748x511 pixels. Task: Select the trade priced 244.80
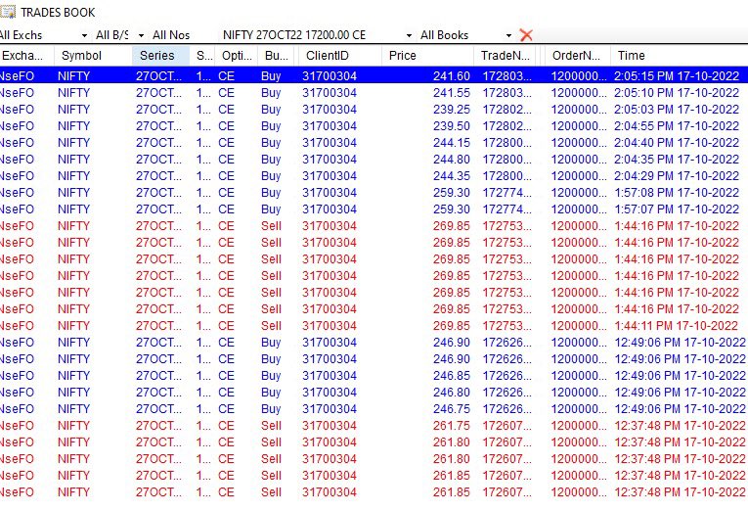click(x=374, y=159)
